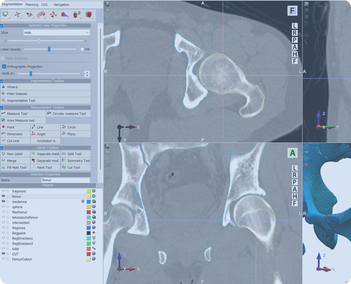
Task: Select the arrow pointer tool in toolbar
Action: point(5,15)
